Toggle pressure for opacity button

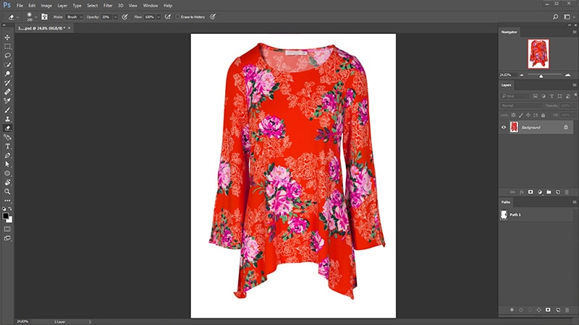click(x=124, y=17)
